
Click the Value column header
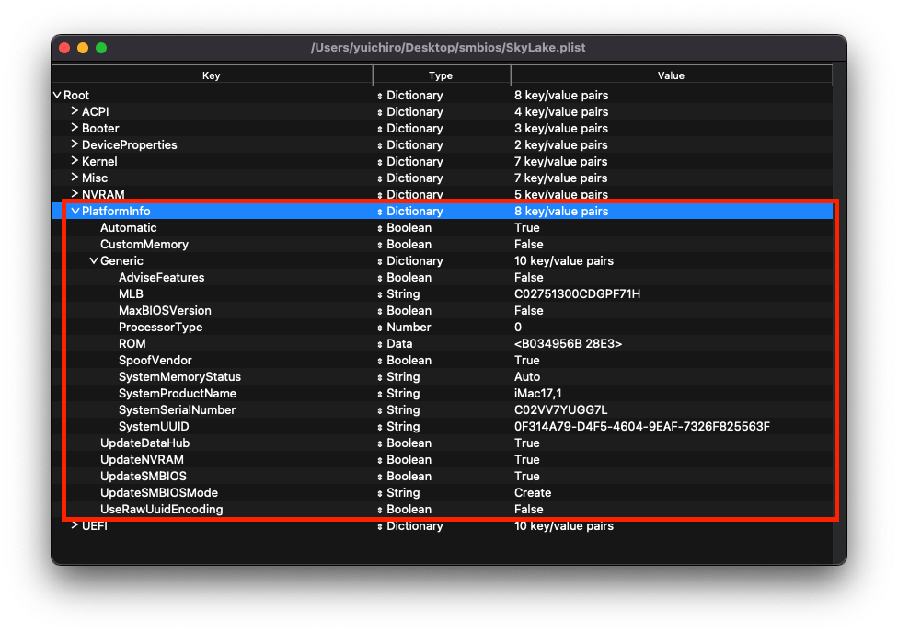point(671,75)
